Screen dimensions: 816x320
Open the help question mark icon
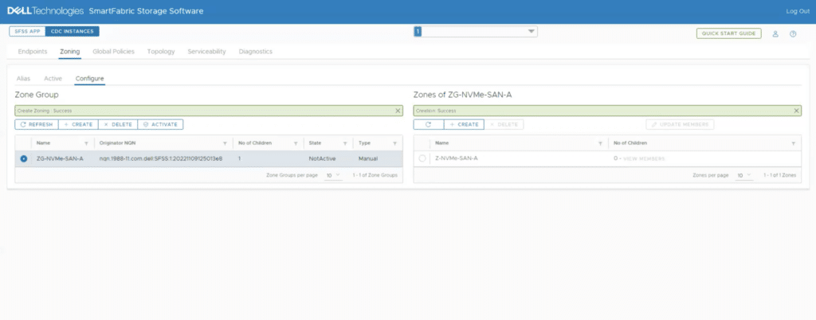pyautogui.click(x=793, y=33)
